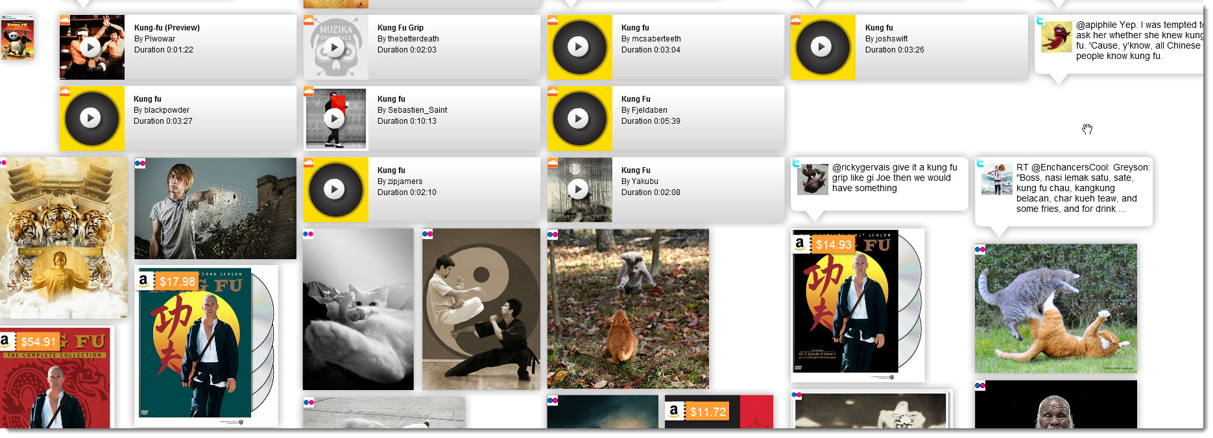Open the yin-yang martial artists photo

pos(481,309)
